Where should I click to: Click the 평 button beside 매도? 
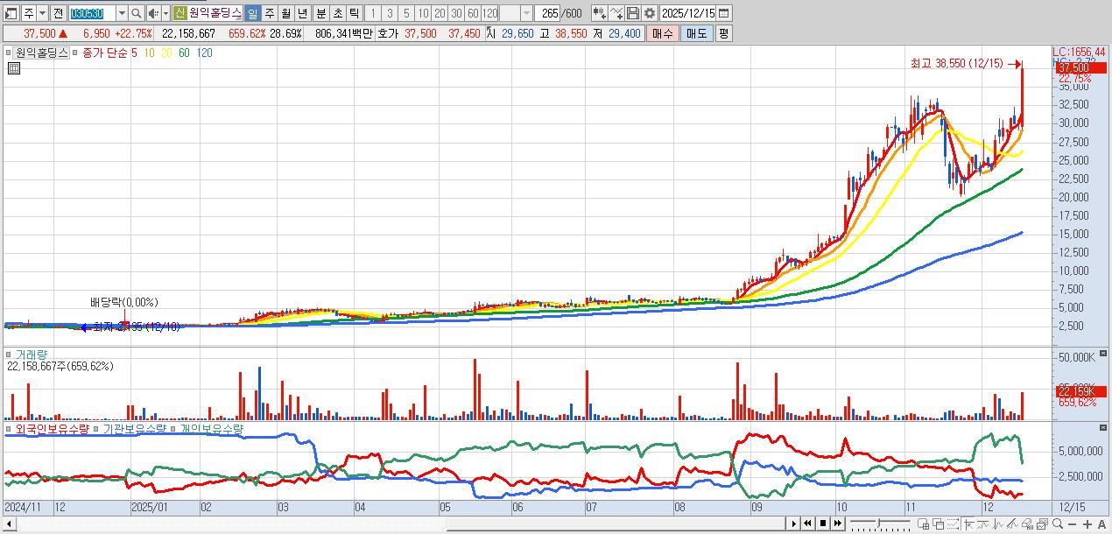point(723,32)
